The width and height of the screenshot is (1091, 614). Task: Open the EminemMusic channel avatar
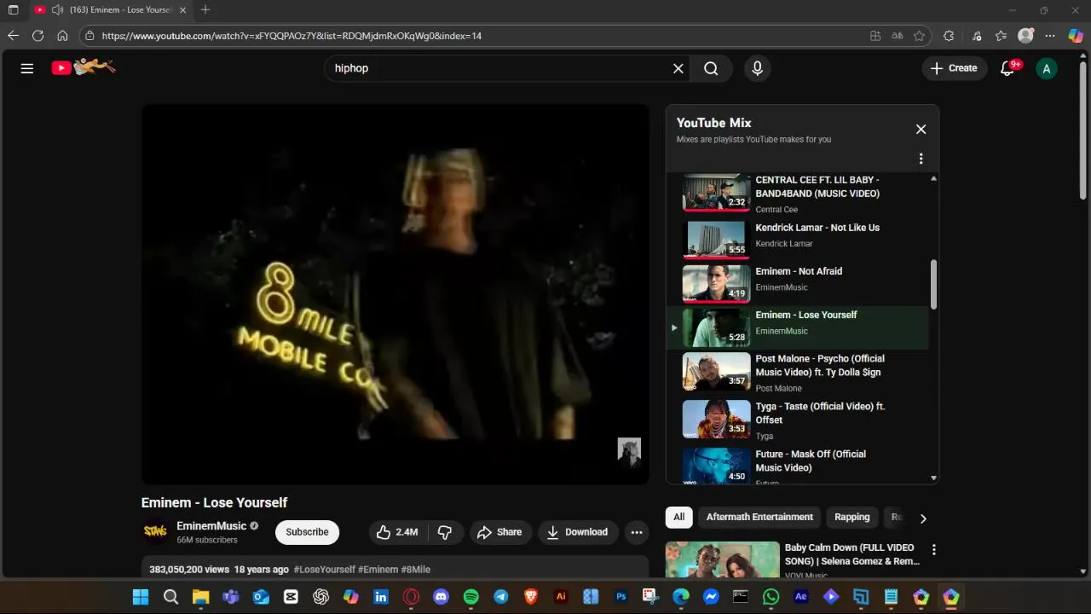[155, 532]
